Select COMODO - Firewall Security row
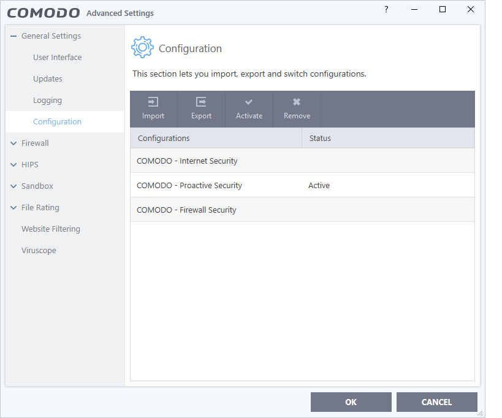502x418 pixels. 302,210
